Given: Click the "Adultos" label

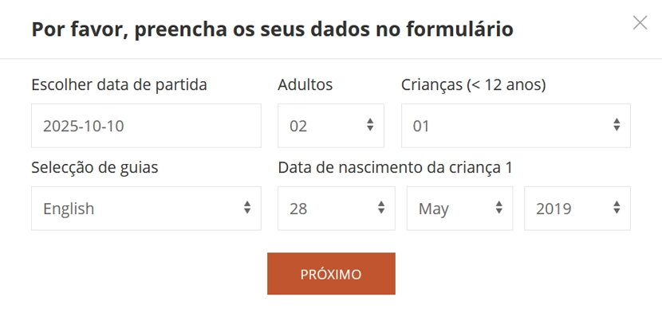Looking at the screenshot, I should (305, 84).
